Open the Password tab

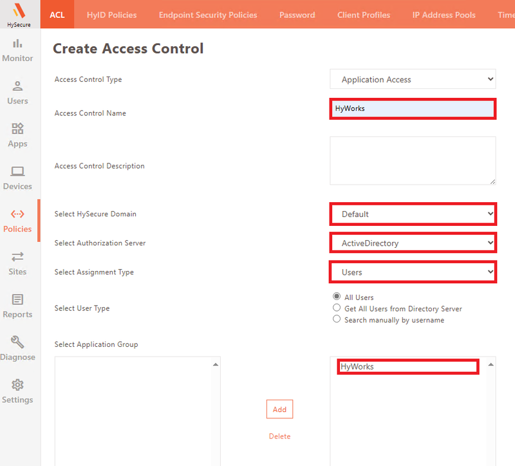point(297,15)
